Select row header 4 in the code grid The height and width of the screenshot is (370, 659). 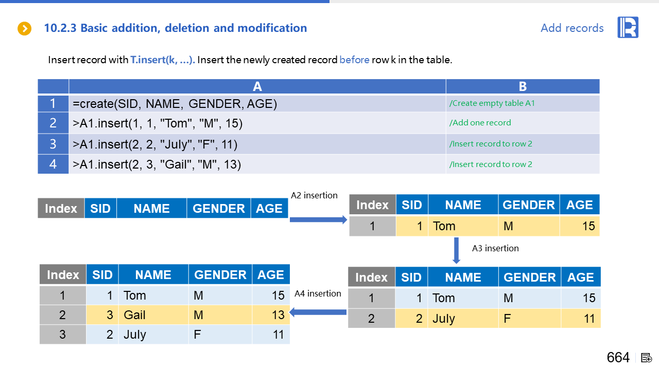[x=53, y=164]
